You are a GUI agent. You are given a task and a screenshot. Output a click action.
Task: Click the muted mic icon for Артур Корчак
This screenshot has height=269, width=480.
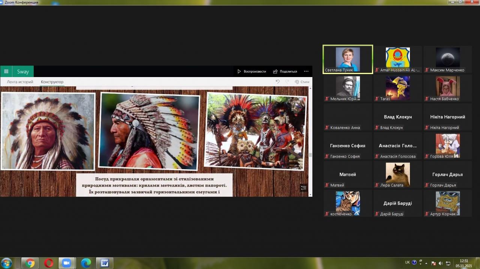[x=427, y=214]
